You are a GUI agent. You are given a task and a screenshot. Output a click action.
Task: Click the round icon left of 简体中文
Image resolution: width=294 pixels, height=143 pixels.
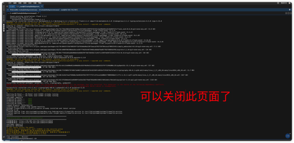[x=279, y=3]
